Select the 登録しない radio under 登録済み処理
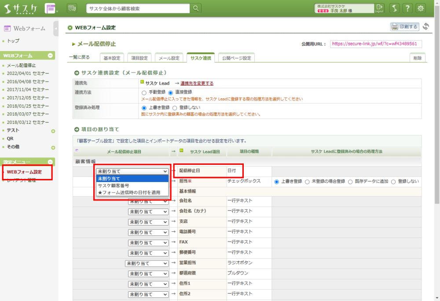This screenshot has height=301, width=440. 175,108
